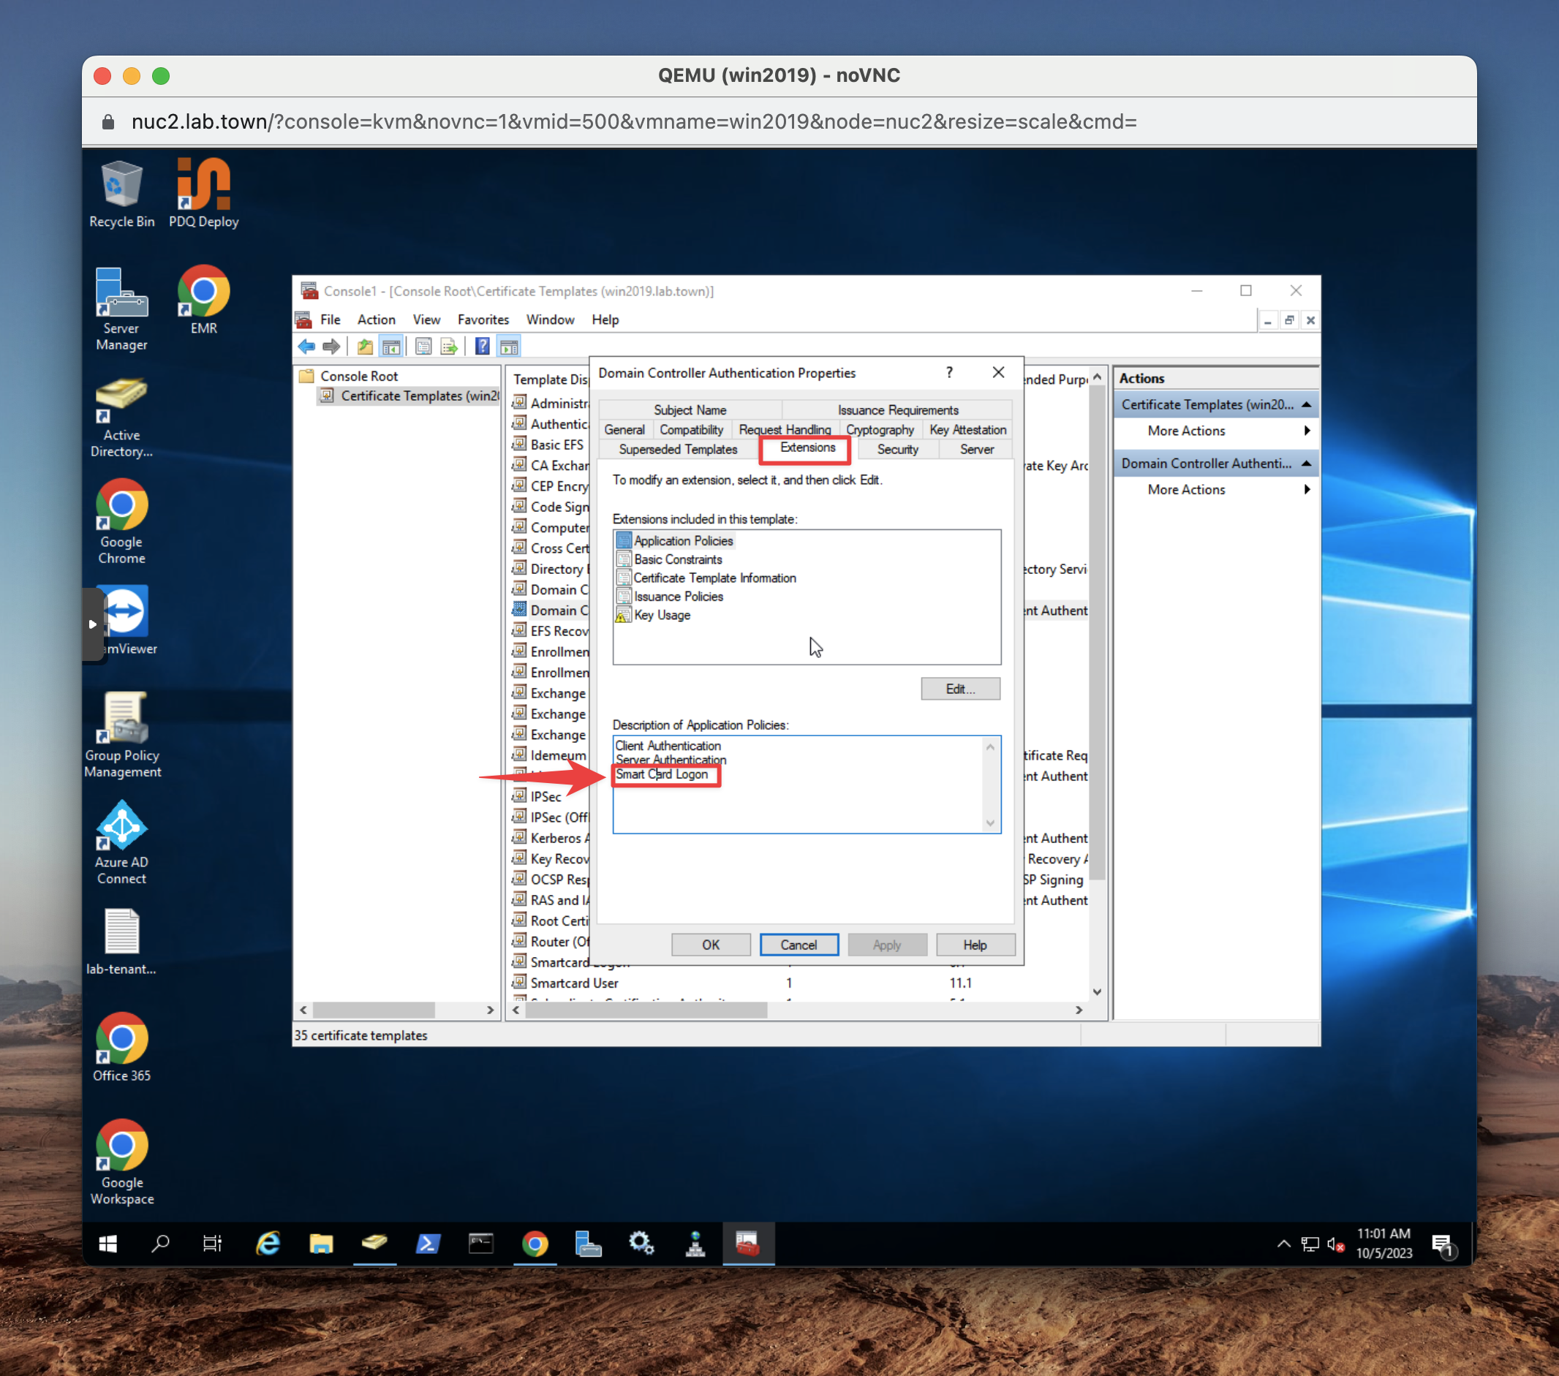Toggle Show/Hide Action Pane toolbar icon
Image resolution: width=1559 pixels, height=1376 pixels.
tap(509, 347)
